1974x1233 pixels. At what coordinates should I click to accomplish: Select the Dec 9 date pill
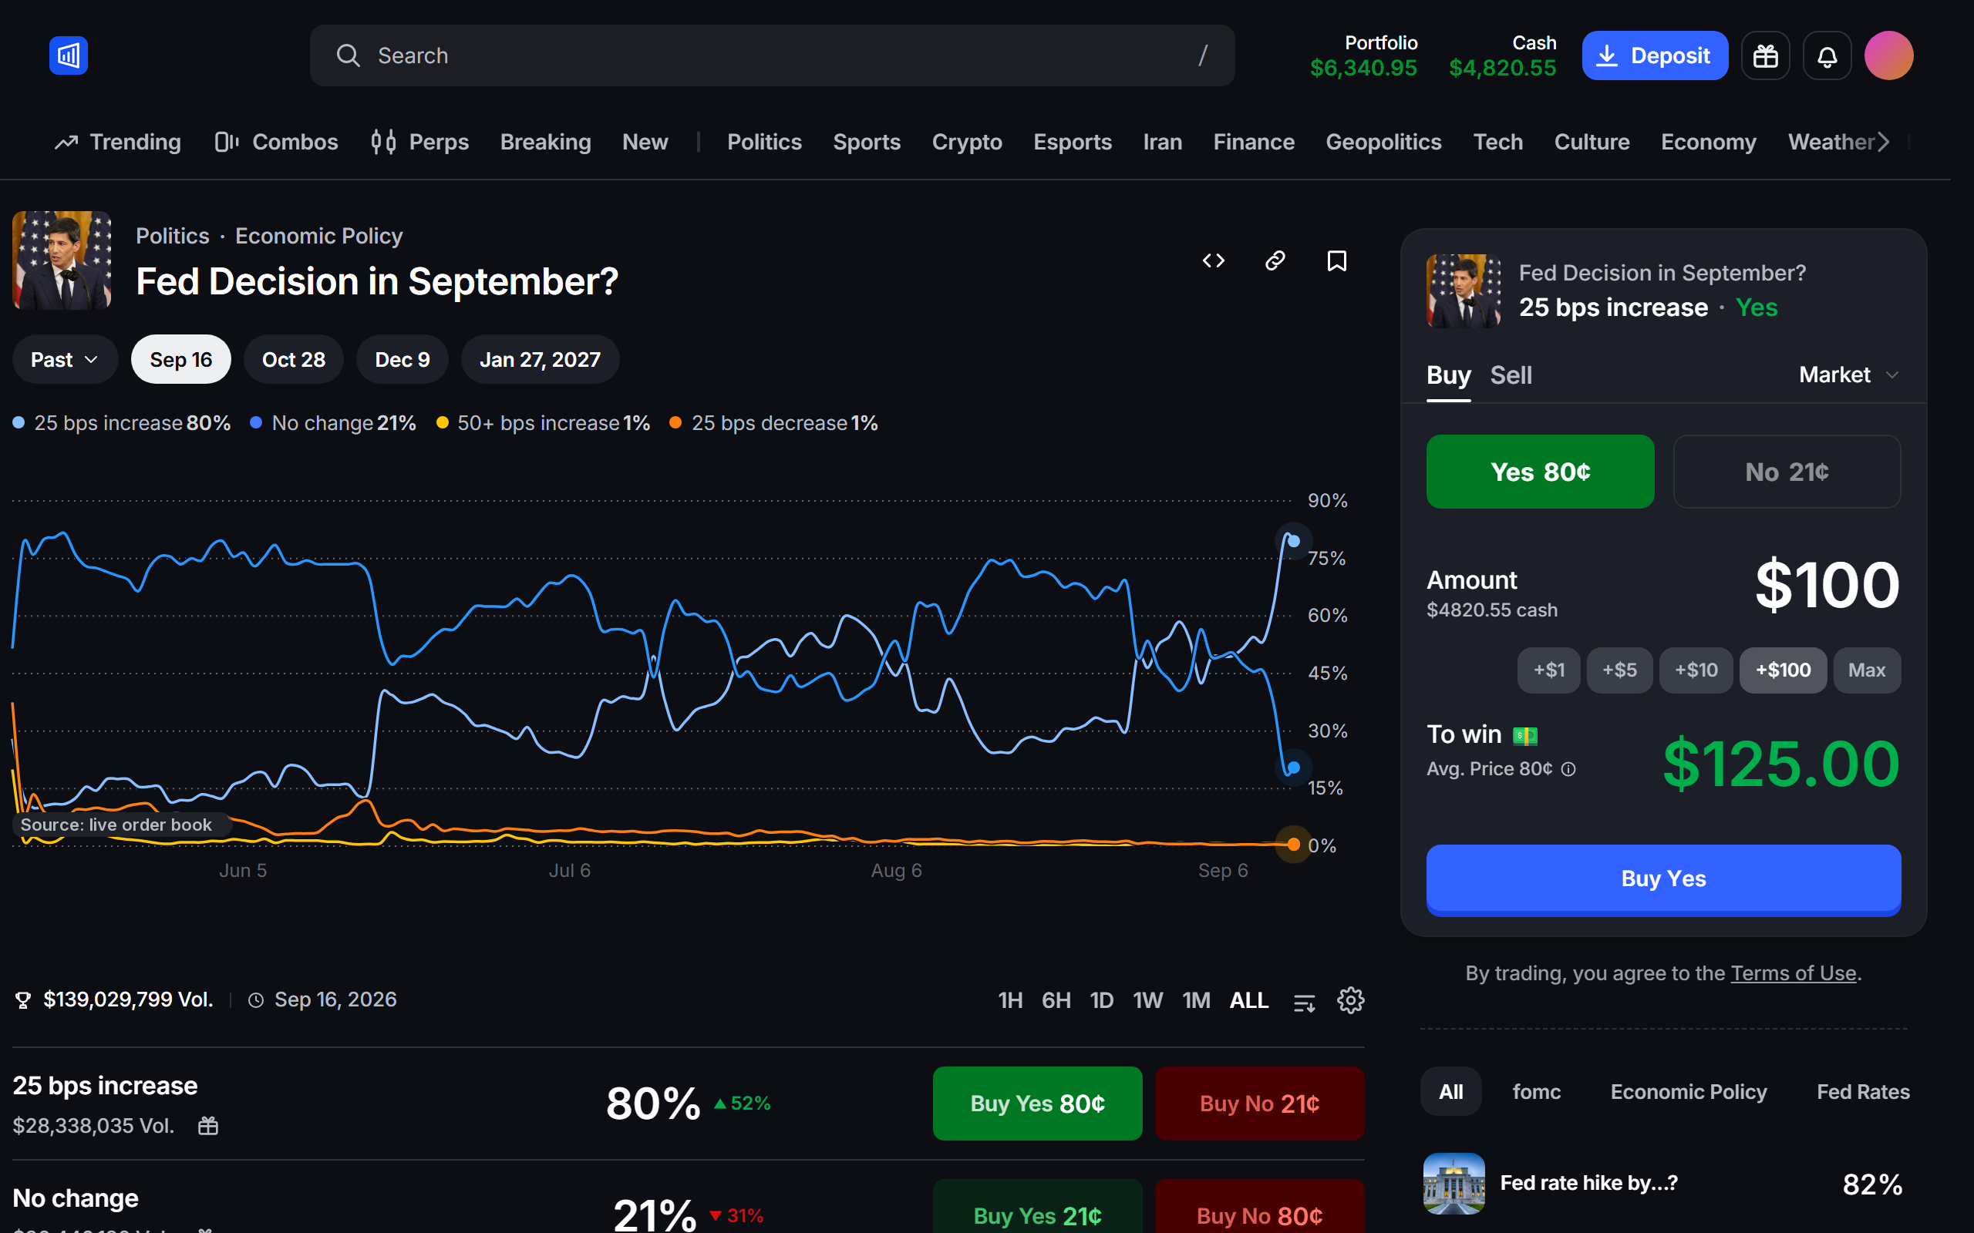click(403, 360)
